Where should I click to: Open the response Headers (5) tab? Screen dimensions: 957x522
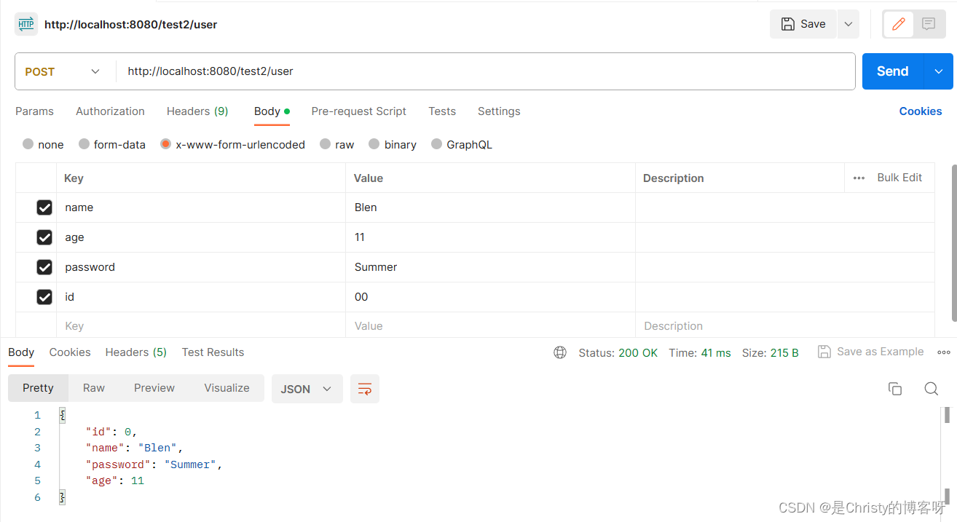[x=136, y=352]
